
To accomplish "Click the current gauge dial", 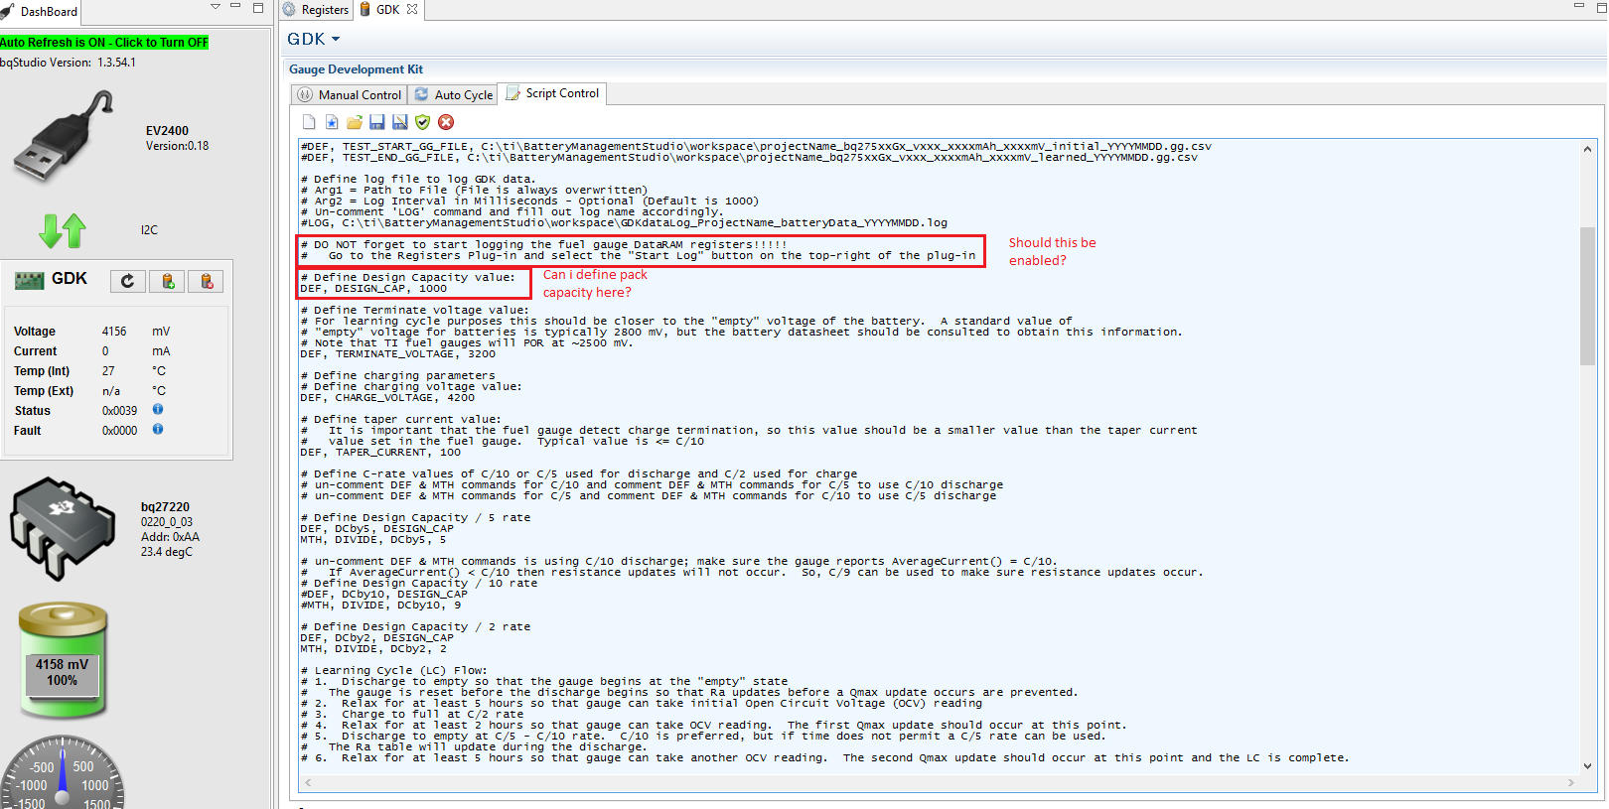I will (x=63, y=772).
